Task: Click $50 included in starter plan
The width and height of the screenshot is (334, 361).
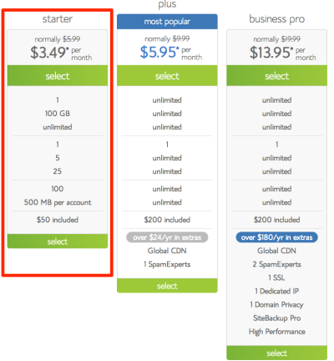Action: click(x=58, y=220)
